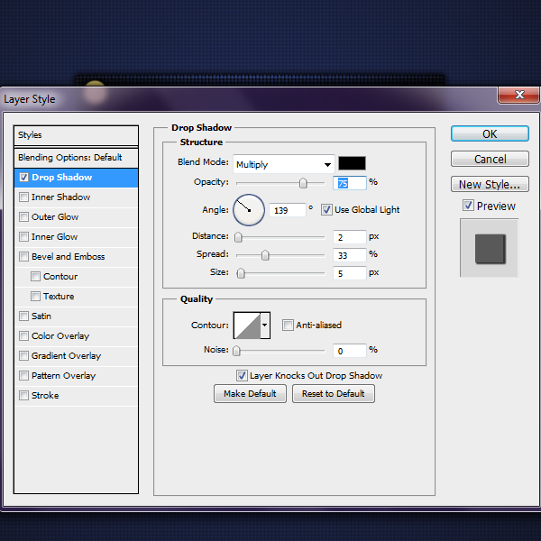Viewport: 541px width, 541px height.
Task: Focus the Size value field
Action: pyautogui.click(x=350, y=273)
